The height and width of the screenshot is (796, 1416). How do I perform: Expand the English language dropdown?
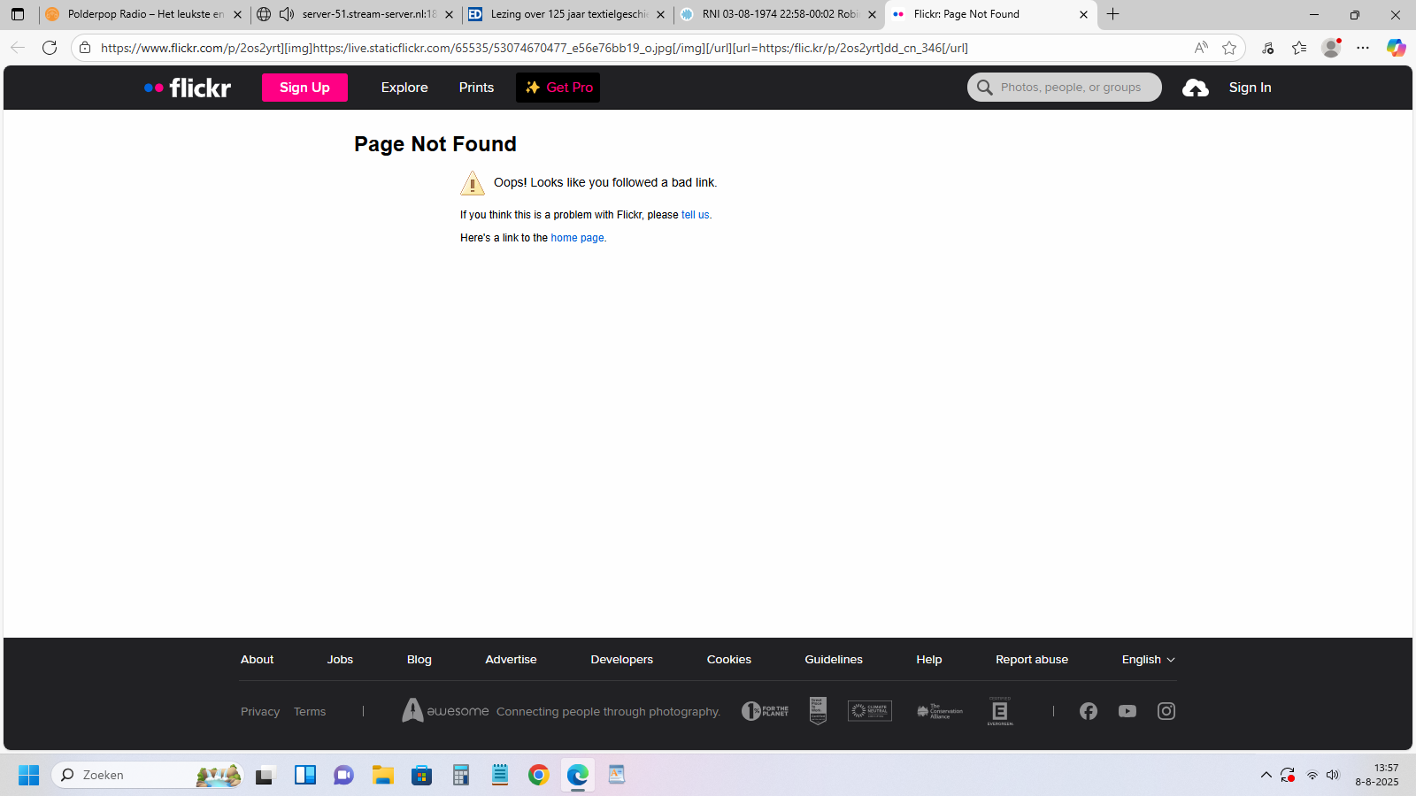click(1148, 660)
